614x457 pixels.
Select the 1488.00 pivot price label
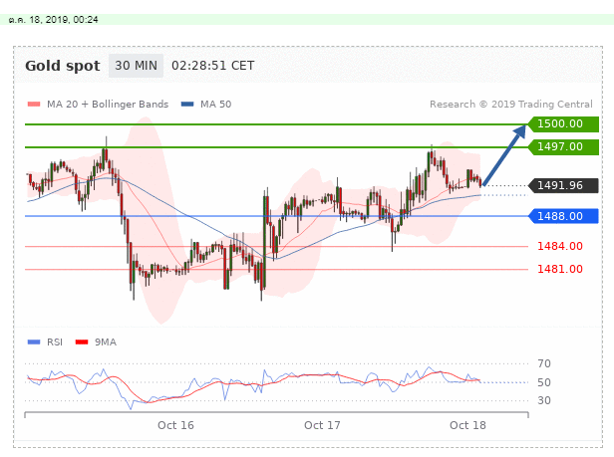[x=563, y=216]
